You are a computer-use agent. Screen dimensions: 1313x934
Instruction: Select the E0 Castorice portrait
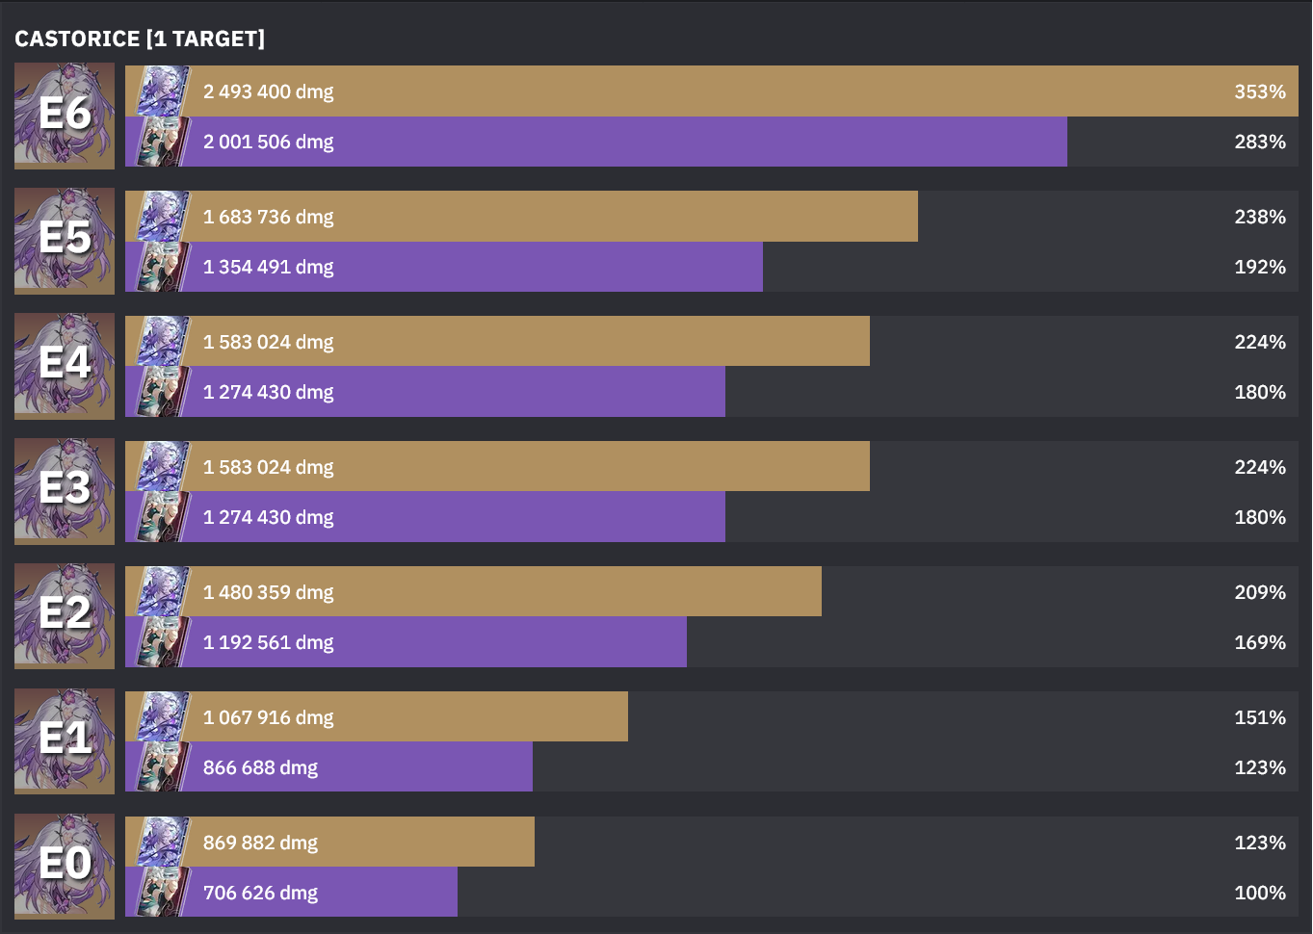[65, 867]
